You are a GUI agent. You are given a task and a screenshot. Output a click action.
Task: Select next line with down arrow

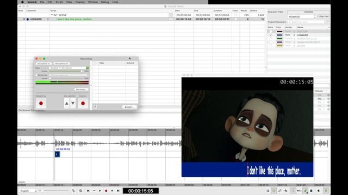click(x=73, y=103)
